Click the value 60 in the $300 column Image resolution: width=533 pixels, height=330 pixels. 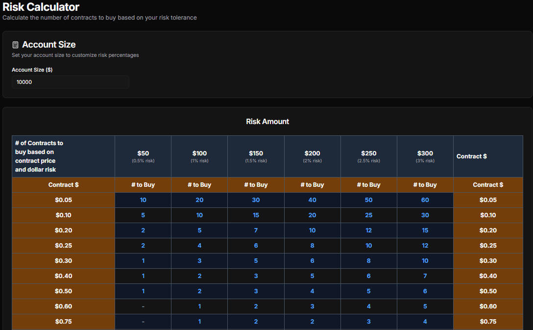tap(425, 200)
